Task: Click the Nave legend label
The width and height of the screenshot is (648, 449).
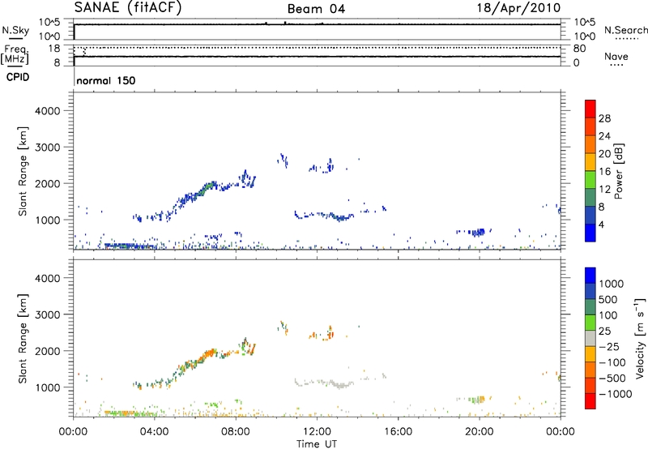Action: 616,56
